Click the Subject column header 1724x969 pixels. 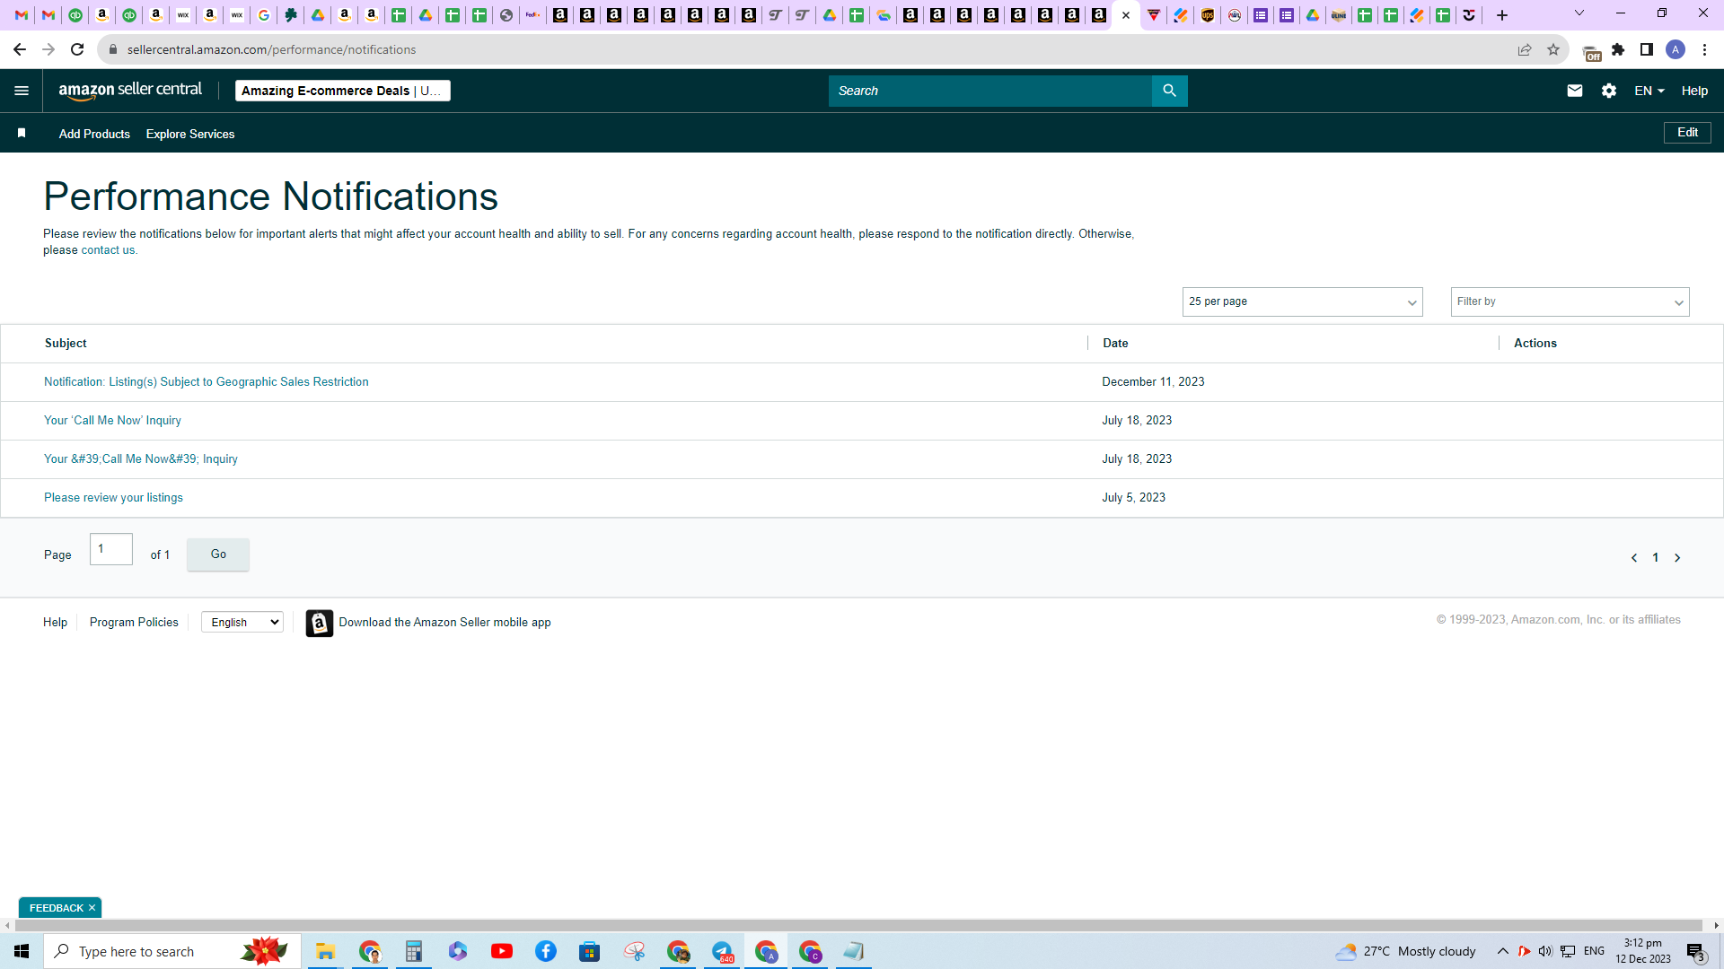pos(66,344)
